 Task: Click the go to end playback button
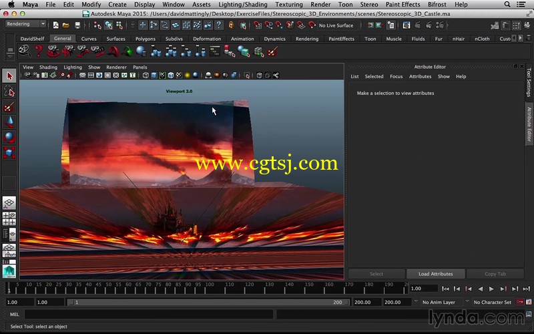click(527, 289)
